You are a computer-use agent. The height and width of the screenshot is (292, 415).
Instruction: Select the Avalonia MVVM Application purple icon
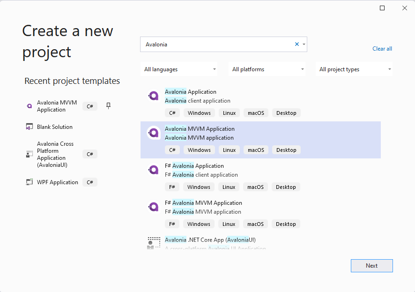pos(153,133)
